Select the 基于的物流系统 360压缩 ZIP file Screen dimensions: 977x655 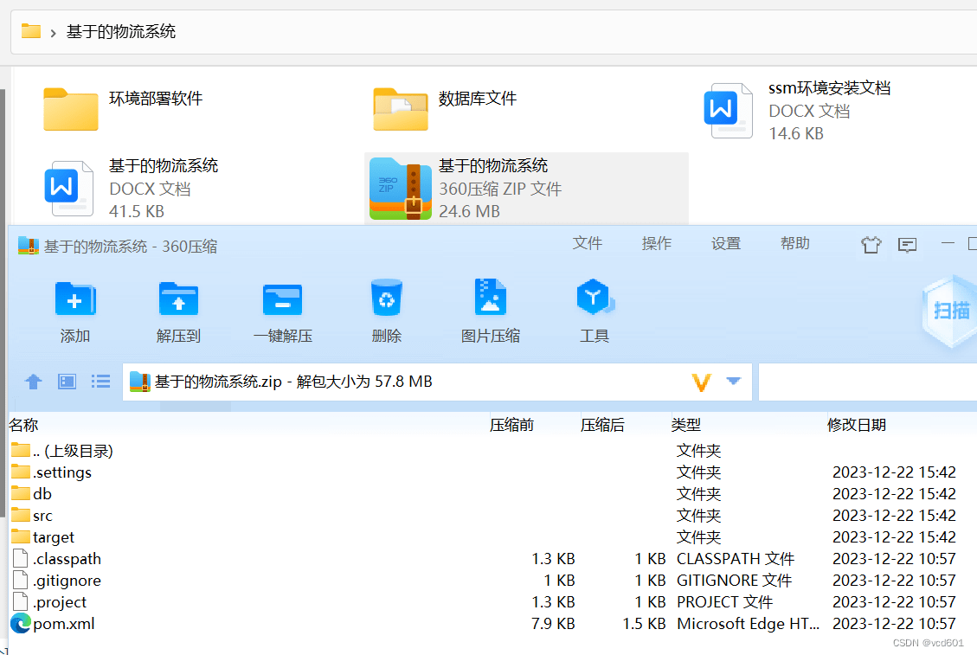coord(526,189)
